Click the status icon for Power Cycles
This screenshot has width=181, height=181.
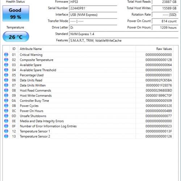coord(6,106)
